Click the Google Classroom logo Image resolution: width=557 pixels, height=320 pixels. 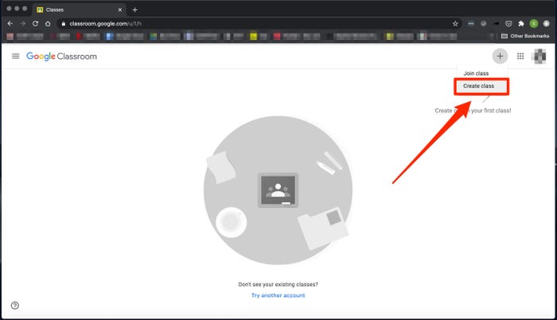(61, 57)
